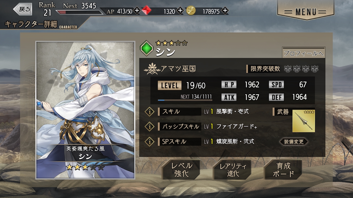Open the プロフィールへ tab
The height and width of the screenshot is (198, 353).
[x=304, y=53]
